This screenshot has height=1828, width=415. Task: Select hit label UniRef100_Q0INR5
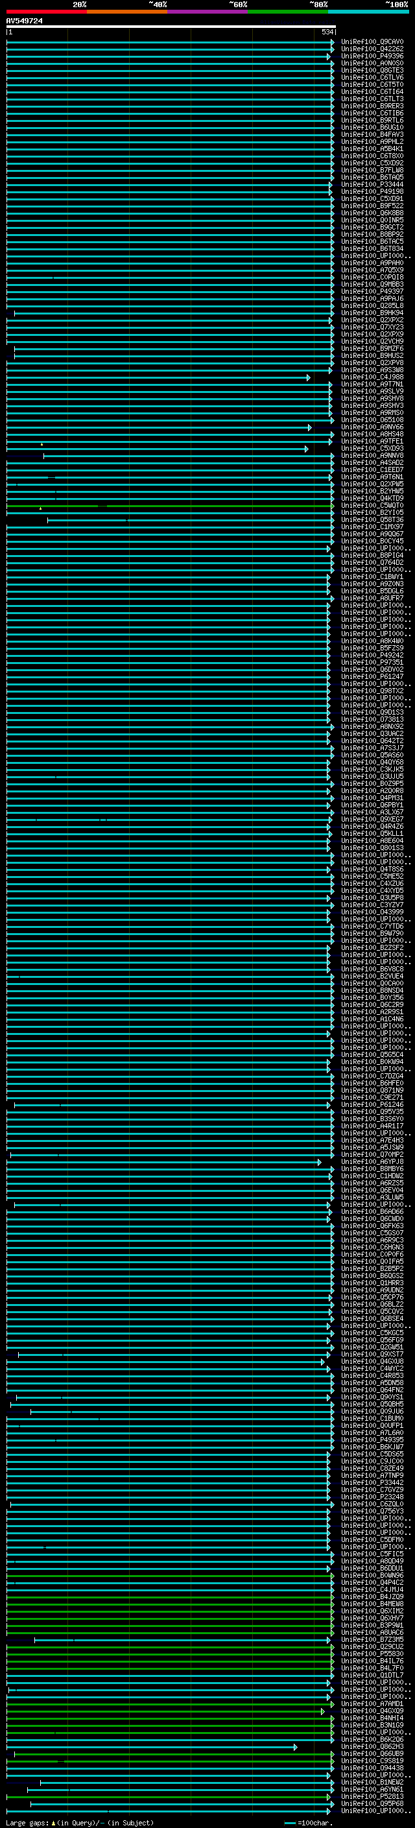pyautogui.click(x=372, y=220)
